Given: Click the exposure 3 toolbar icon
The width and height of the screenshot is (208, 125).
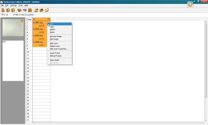Looking at the screenshot, I should 13,10.
